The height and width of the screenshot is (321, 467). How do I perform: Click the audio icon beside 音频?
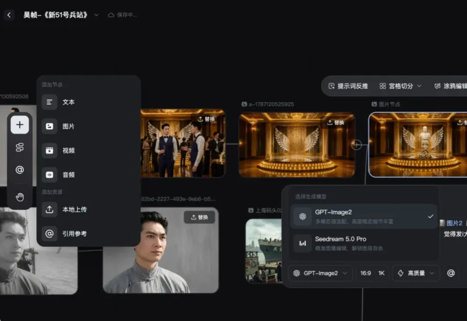(x=49, y=175)
